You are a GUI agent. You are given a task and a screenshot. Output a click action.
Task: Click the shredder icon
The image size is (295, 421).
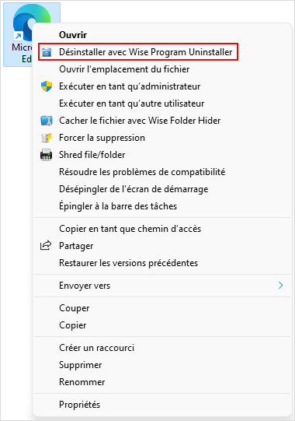(46, 155)
